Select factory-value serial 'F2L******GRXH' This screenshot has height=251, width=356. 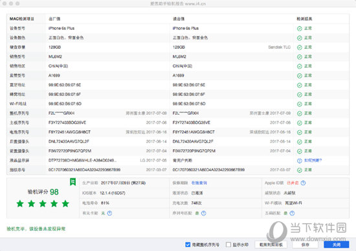pyautogui.click(x=61, y=113)
